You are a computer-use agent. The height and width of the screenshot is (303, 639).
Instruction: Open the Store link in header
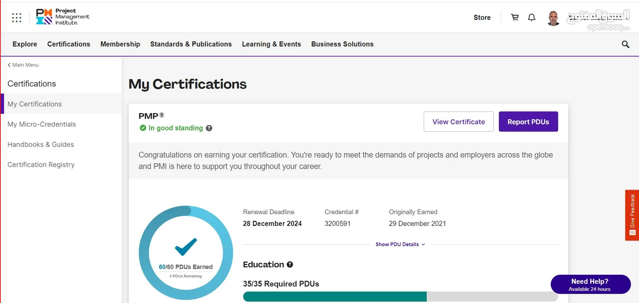482,18
